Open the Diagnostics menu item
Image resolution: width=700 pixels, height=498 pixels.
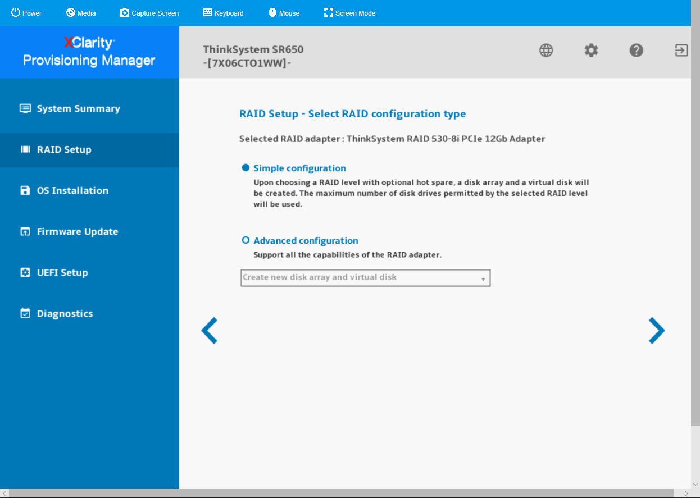point(89,313)
